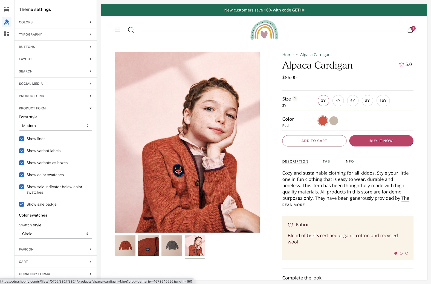Screen dimensions: 431x284
Task: Open the Swatch style dropdown
Action: [56, 234]
